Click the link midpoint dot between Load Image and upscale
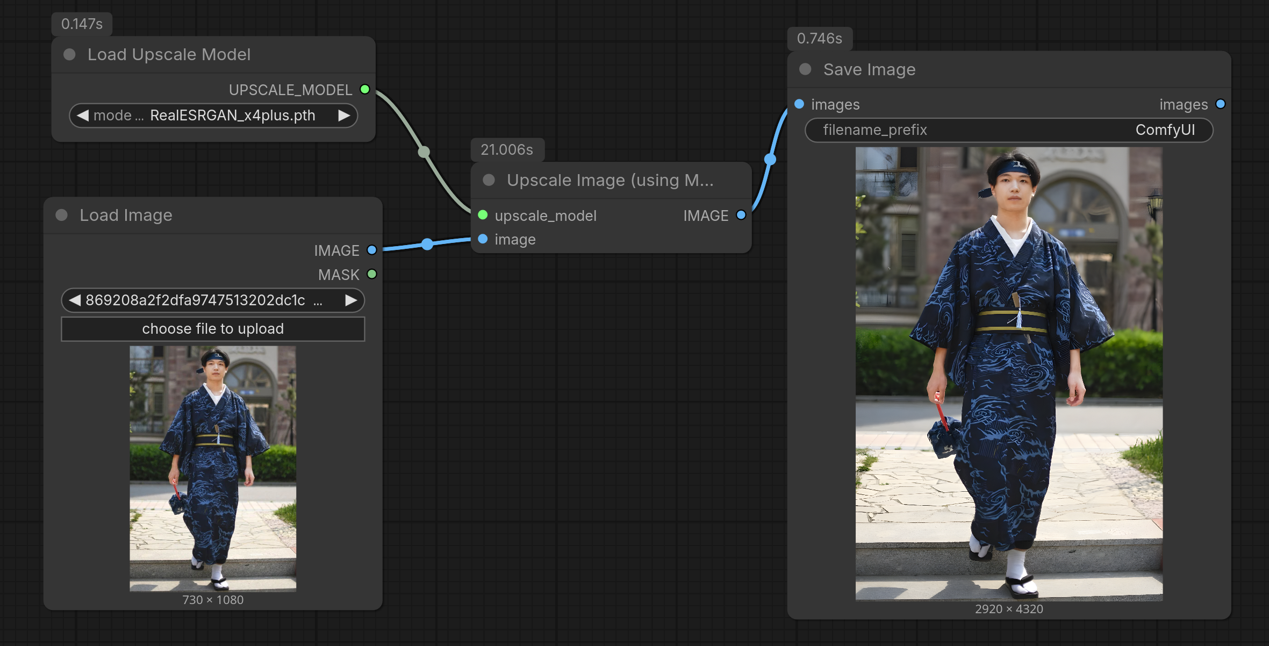 (x=427, y=245)
